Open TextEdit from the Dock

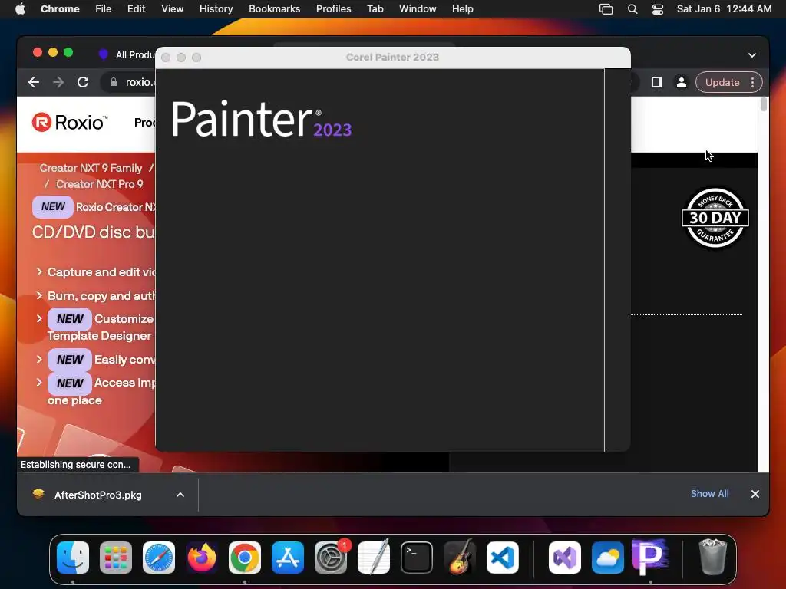pyautogui.click(x=374, y=558)
